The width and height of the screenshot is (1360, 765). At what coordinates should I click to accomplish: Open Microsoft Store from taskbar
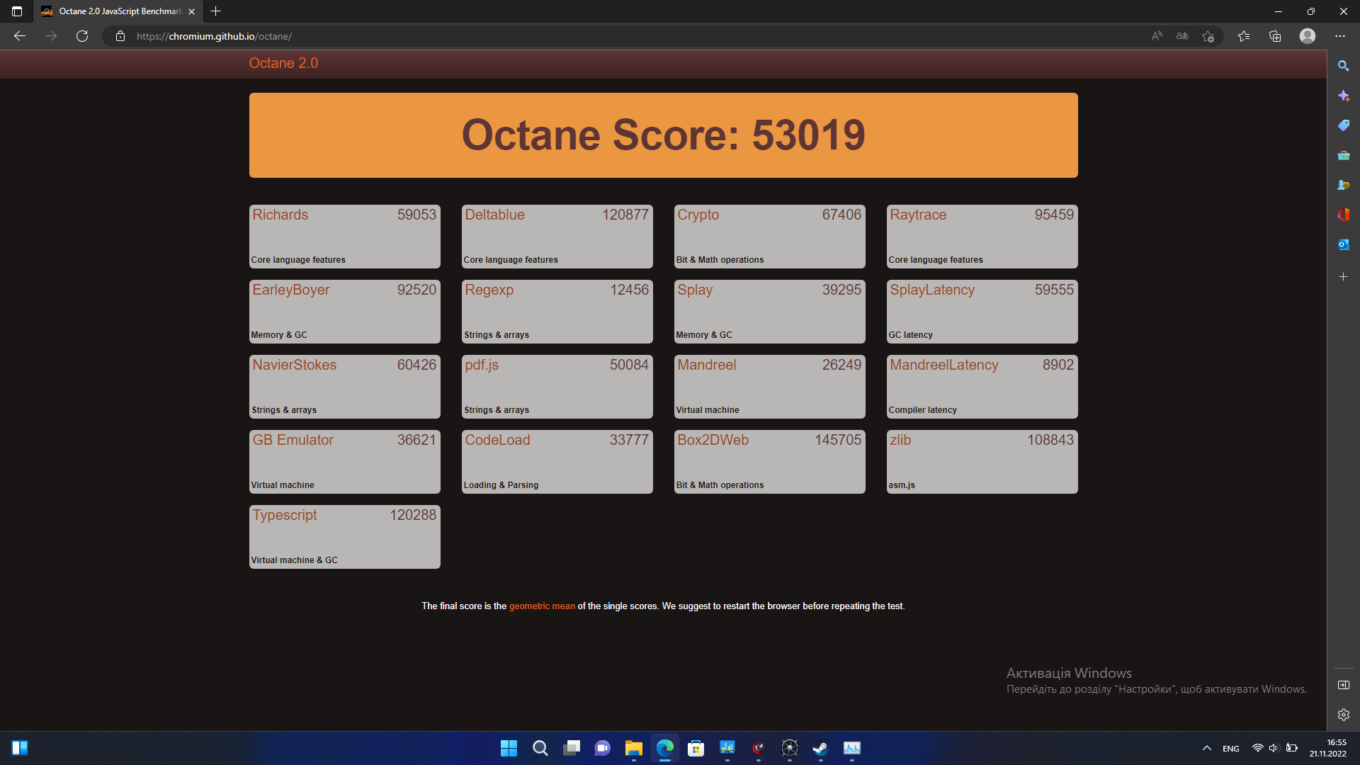pos(696,748)
